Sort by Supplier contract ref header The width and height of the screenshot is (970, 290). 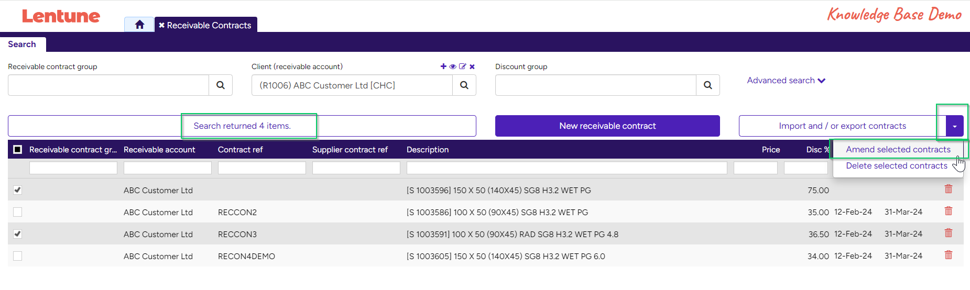[x=350, y=150]
